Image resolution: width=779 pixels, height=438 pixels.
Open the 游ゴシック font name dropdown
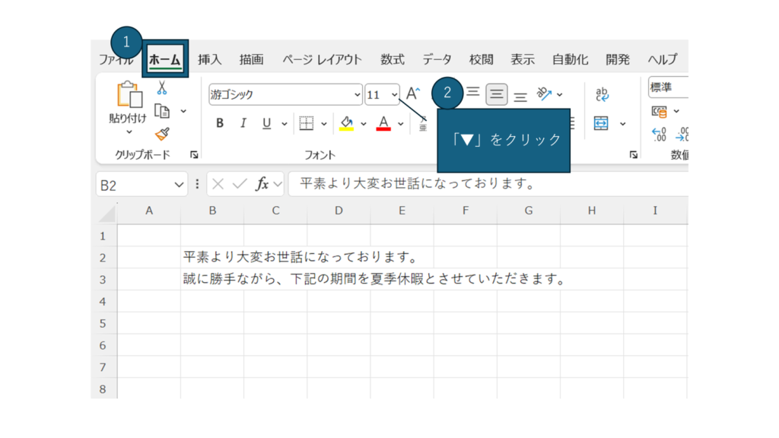[358, 95]
